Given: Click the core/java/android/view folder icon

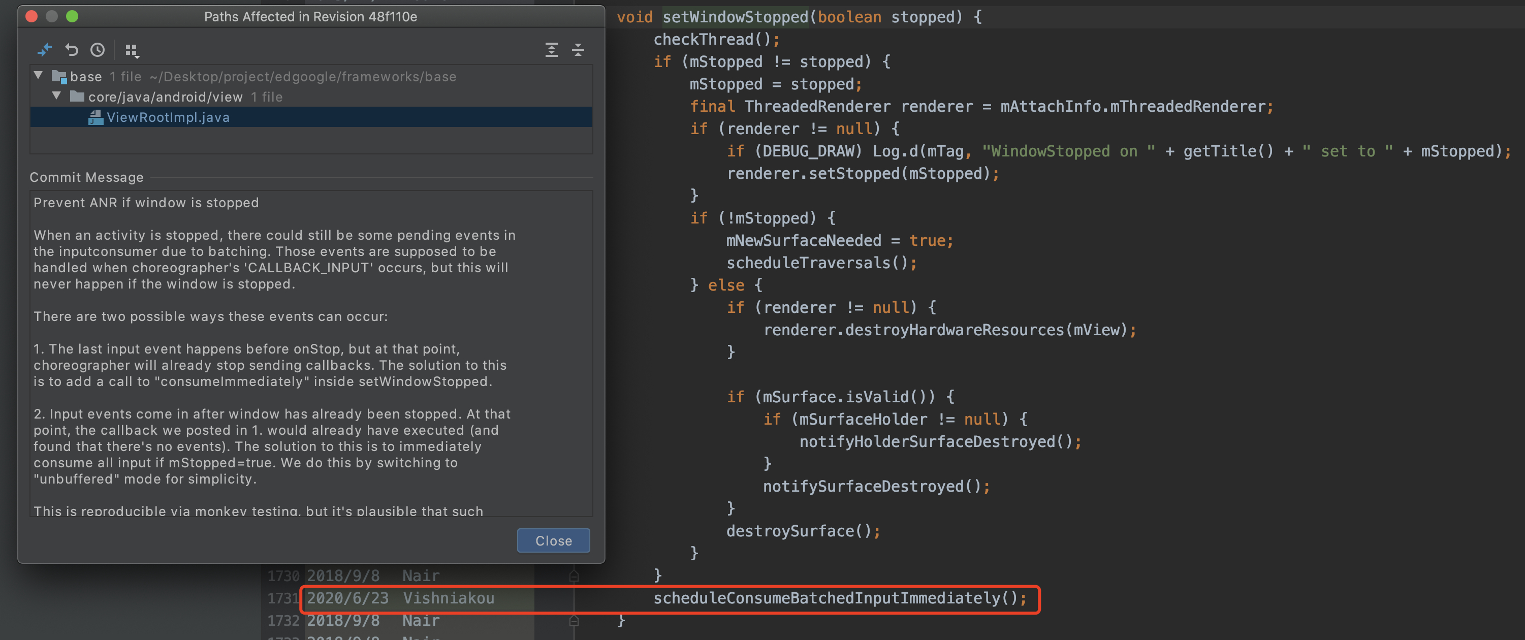Looking at the screenshot, I should pos(77,97).
